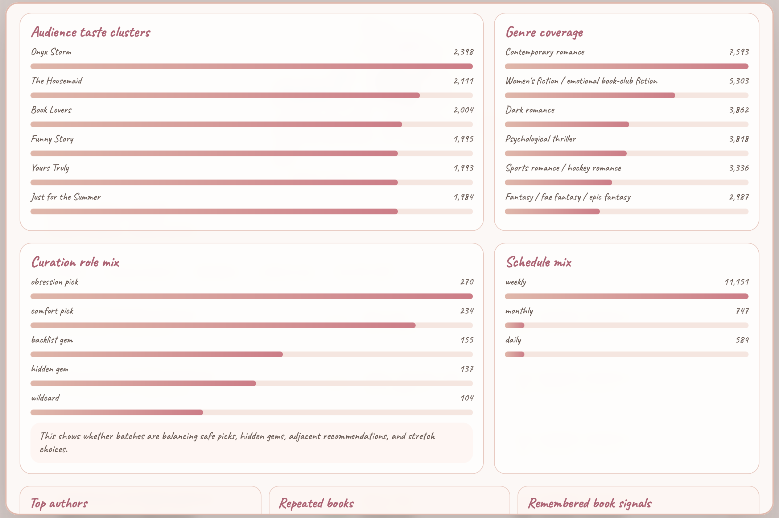Select Just for the Summer label
This screenshot has width=779, height=518.
(x=66, y=197)
